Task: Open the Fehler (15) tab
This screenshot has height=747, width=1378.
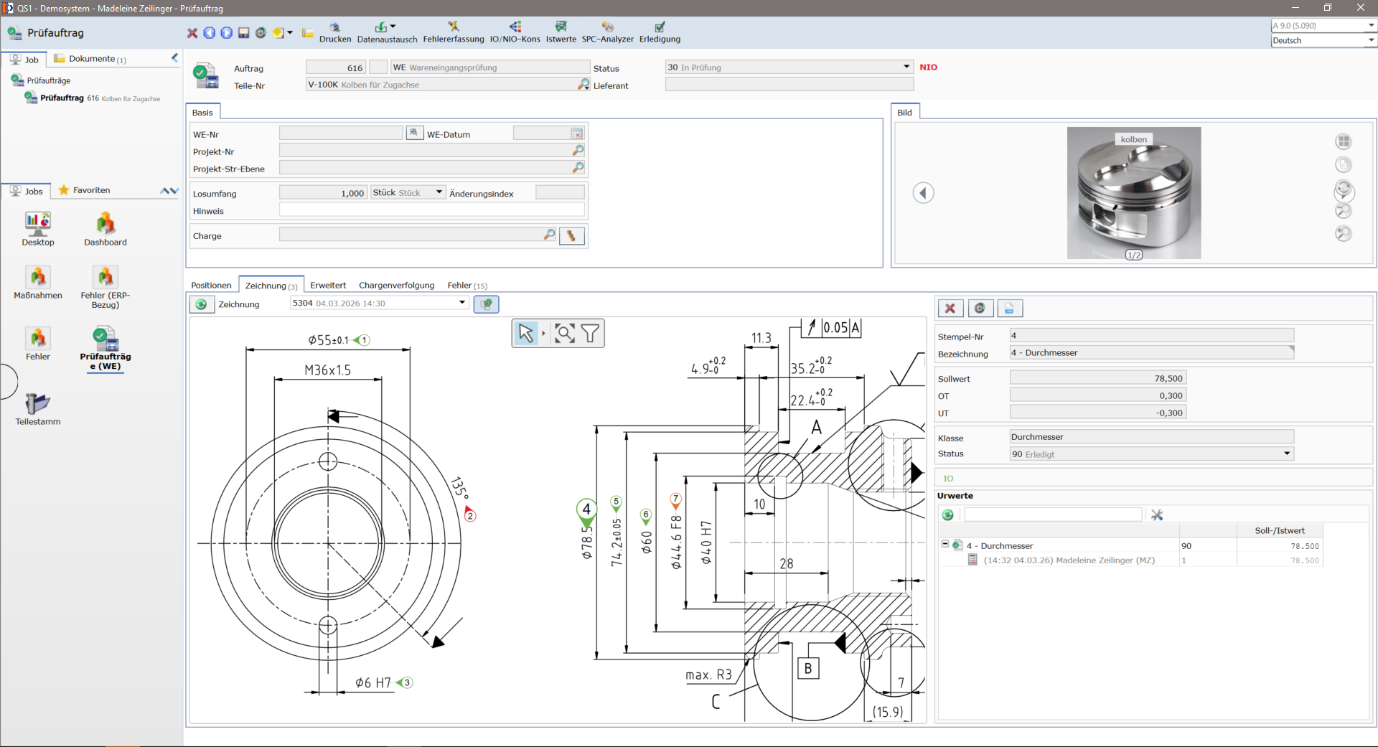Action: tap(467, 286)
